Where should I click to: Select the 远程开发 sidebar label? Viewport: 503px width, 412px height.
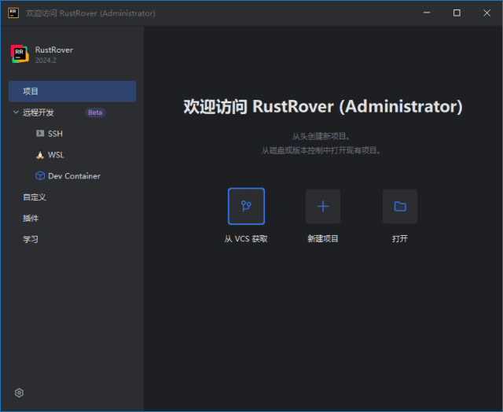39,112
